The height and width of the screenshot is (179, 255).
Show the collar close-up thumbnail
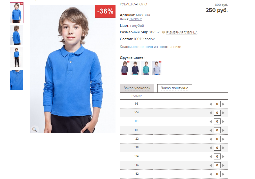17,80
